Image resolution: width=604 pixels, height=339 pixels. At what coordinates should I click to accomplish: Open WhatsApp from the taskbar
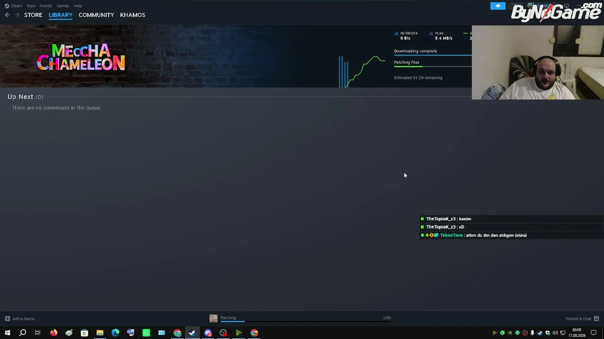[x=146, y=333]
